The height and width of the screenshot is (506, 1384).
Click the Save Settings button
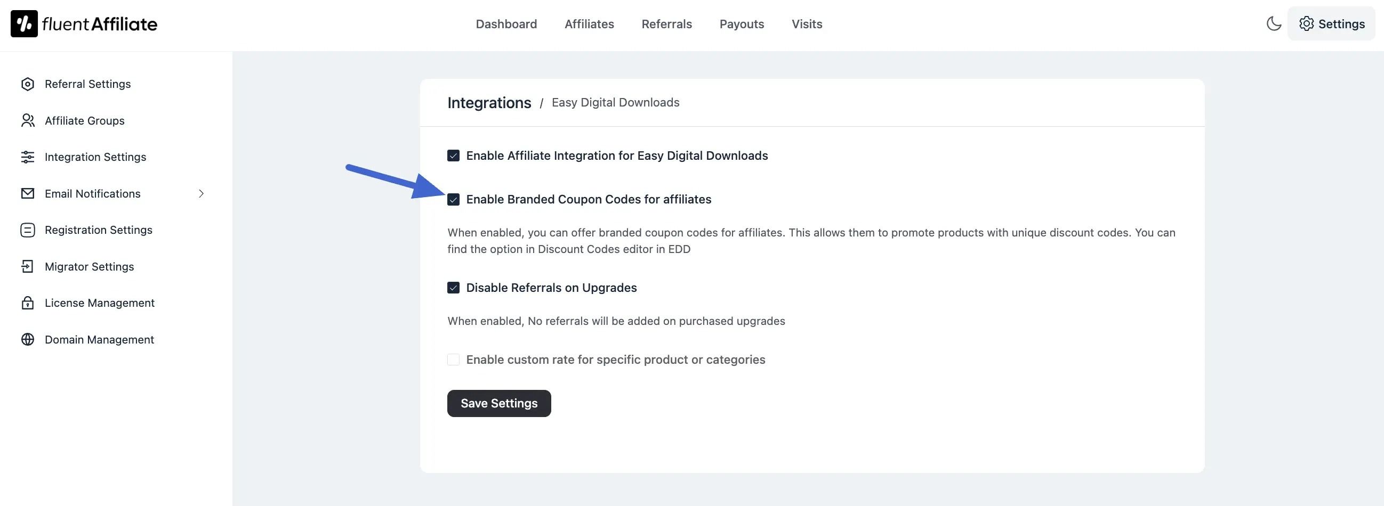[x=498, y=404]
